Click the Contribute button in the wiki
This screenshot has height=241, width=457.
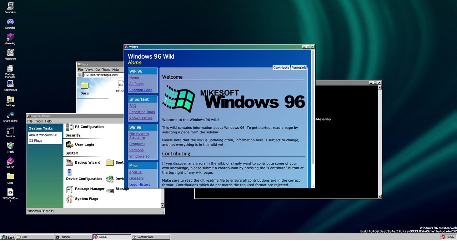(x=281, y=68)
